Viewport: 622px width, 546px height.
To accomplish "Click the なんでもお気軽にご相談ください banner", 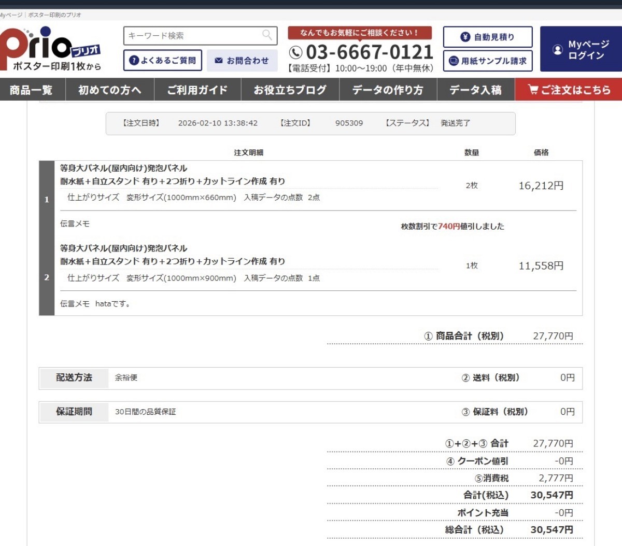I will [x=360, y=33].
